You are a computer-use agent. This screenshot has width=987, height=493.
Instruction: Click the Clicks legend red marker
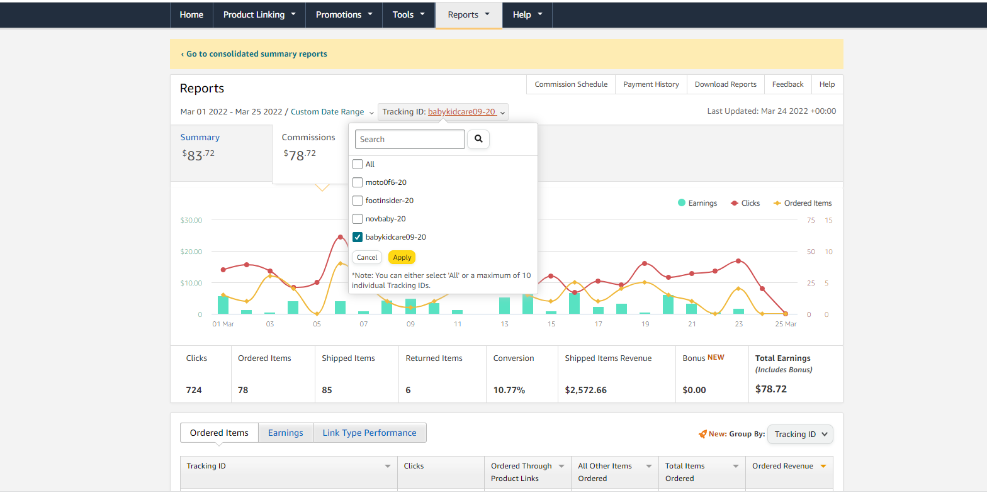pyautogui.click(x=735, y=203)
